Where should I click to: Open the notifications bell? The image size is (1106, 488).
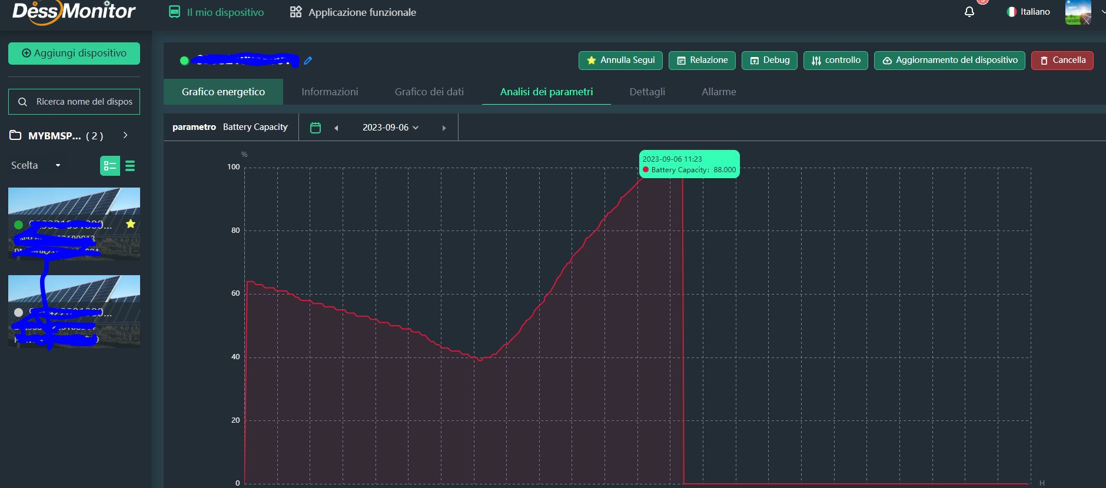[969, 12]
